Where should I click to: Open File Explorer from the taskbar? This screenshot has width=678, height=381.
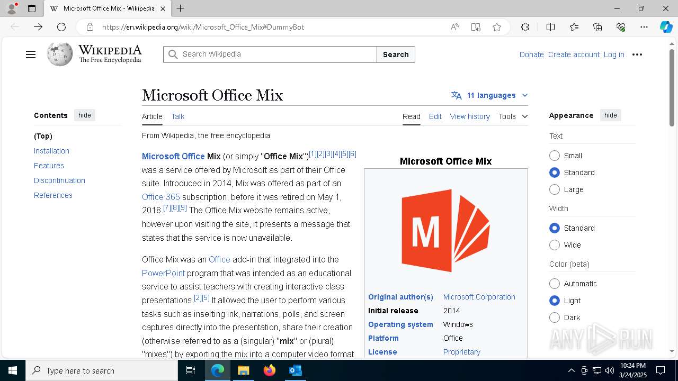point(243,370)
